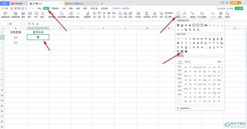
Task: Select the 几何 symbol category
Action: (180, 82)
